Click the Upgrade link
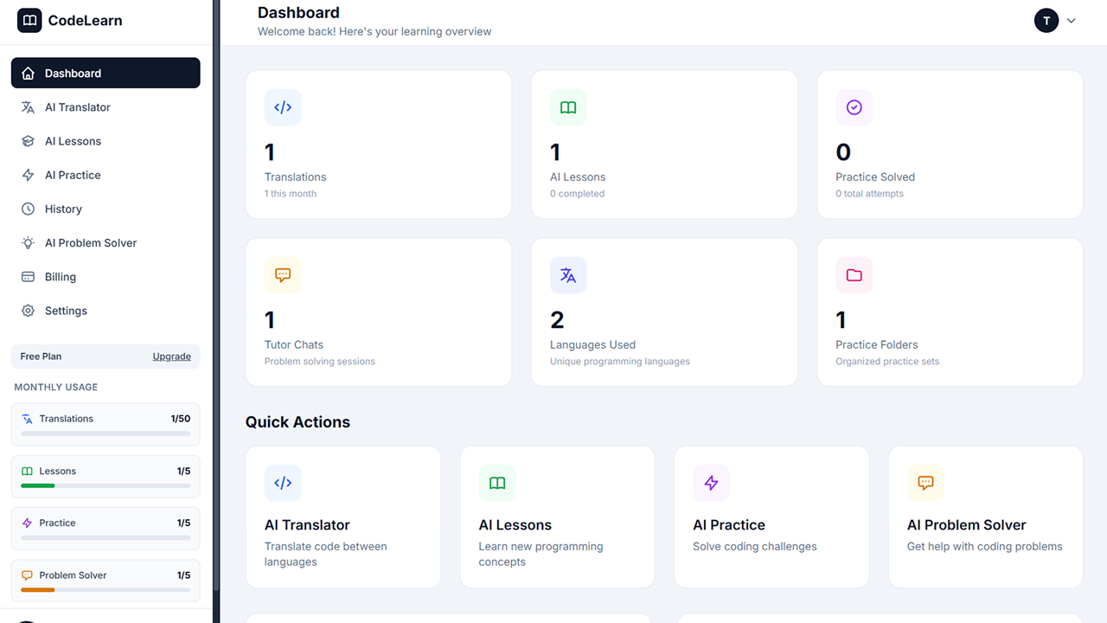Screen dimensions: 1107x623 172,356
